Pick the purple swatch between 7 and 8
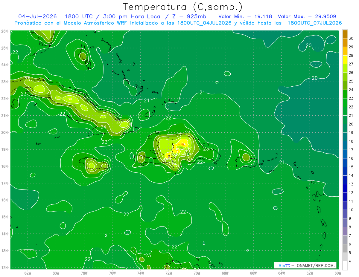The width and height of the screenshot is (359, 277). (x=345, y=231)
